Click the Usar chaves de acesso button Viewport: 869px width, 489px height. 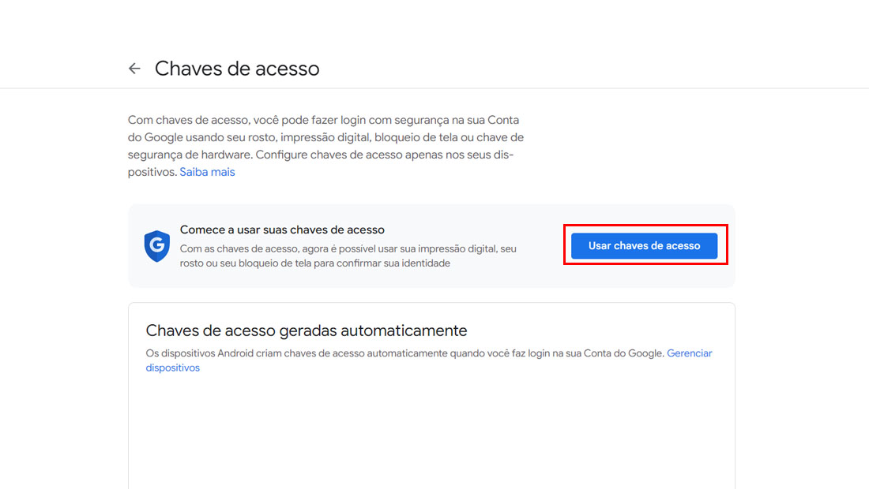pos(644,245)
